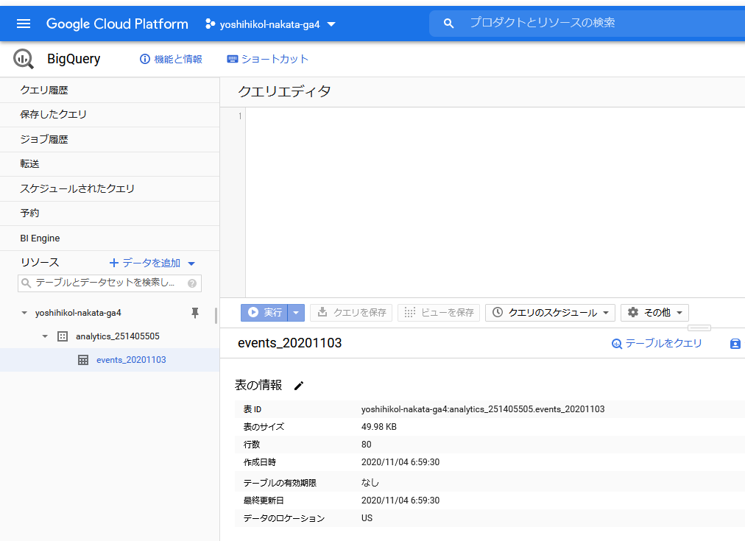Open 予約 in the sidebar

110,213
